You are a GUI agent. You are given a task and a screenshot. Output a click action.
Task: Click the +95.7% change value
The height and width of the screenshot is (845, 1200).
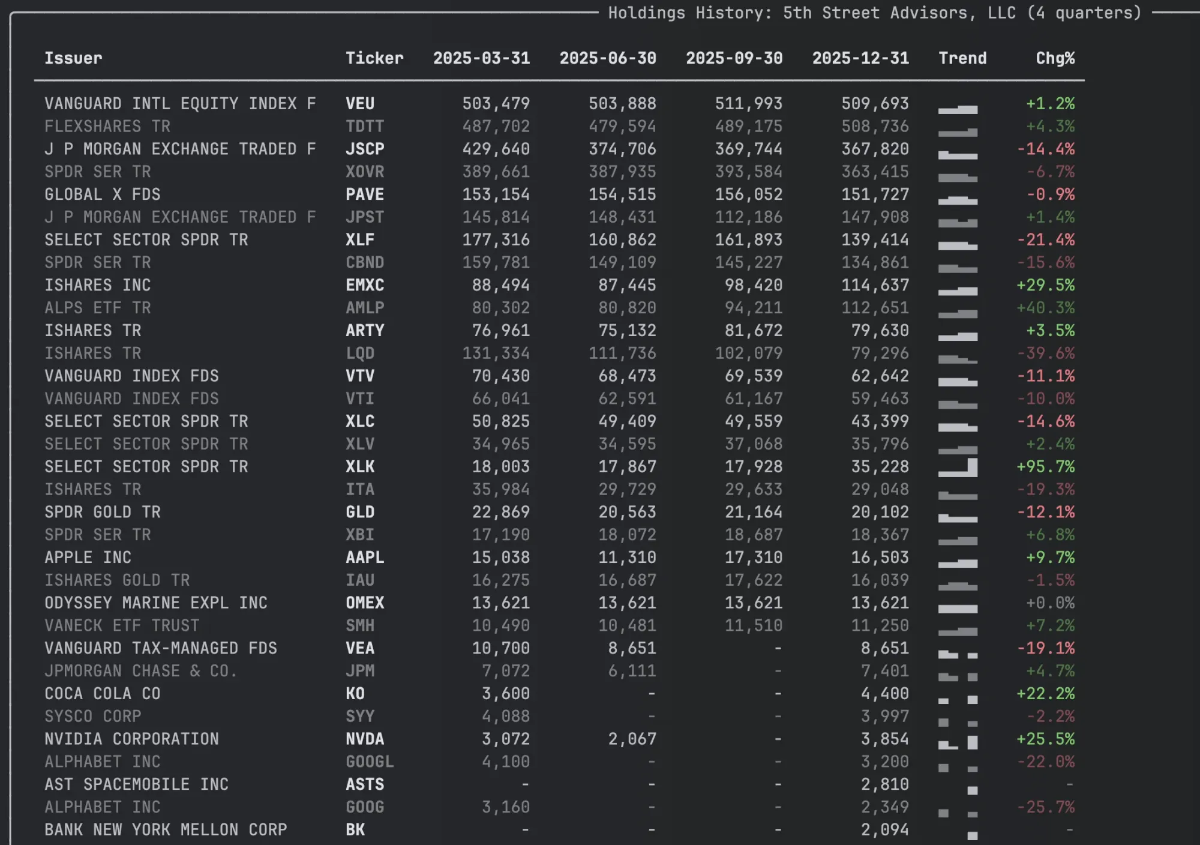pyautogui.click(x=1045, y=467)
